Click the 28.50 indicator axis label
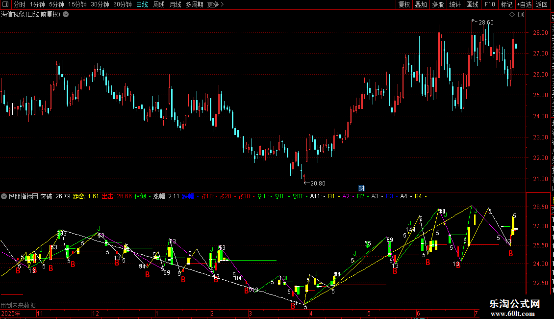The height and width of the screenshot is (319, 554). (x=540, y=207)
